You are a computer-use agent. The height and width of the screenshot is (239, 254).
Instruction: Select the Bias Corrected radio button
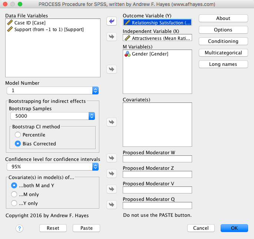tap(18, 144)
